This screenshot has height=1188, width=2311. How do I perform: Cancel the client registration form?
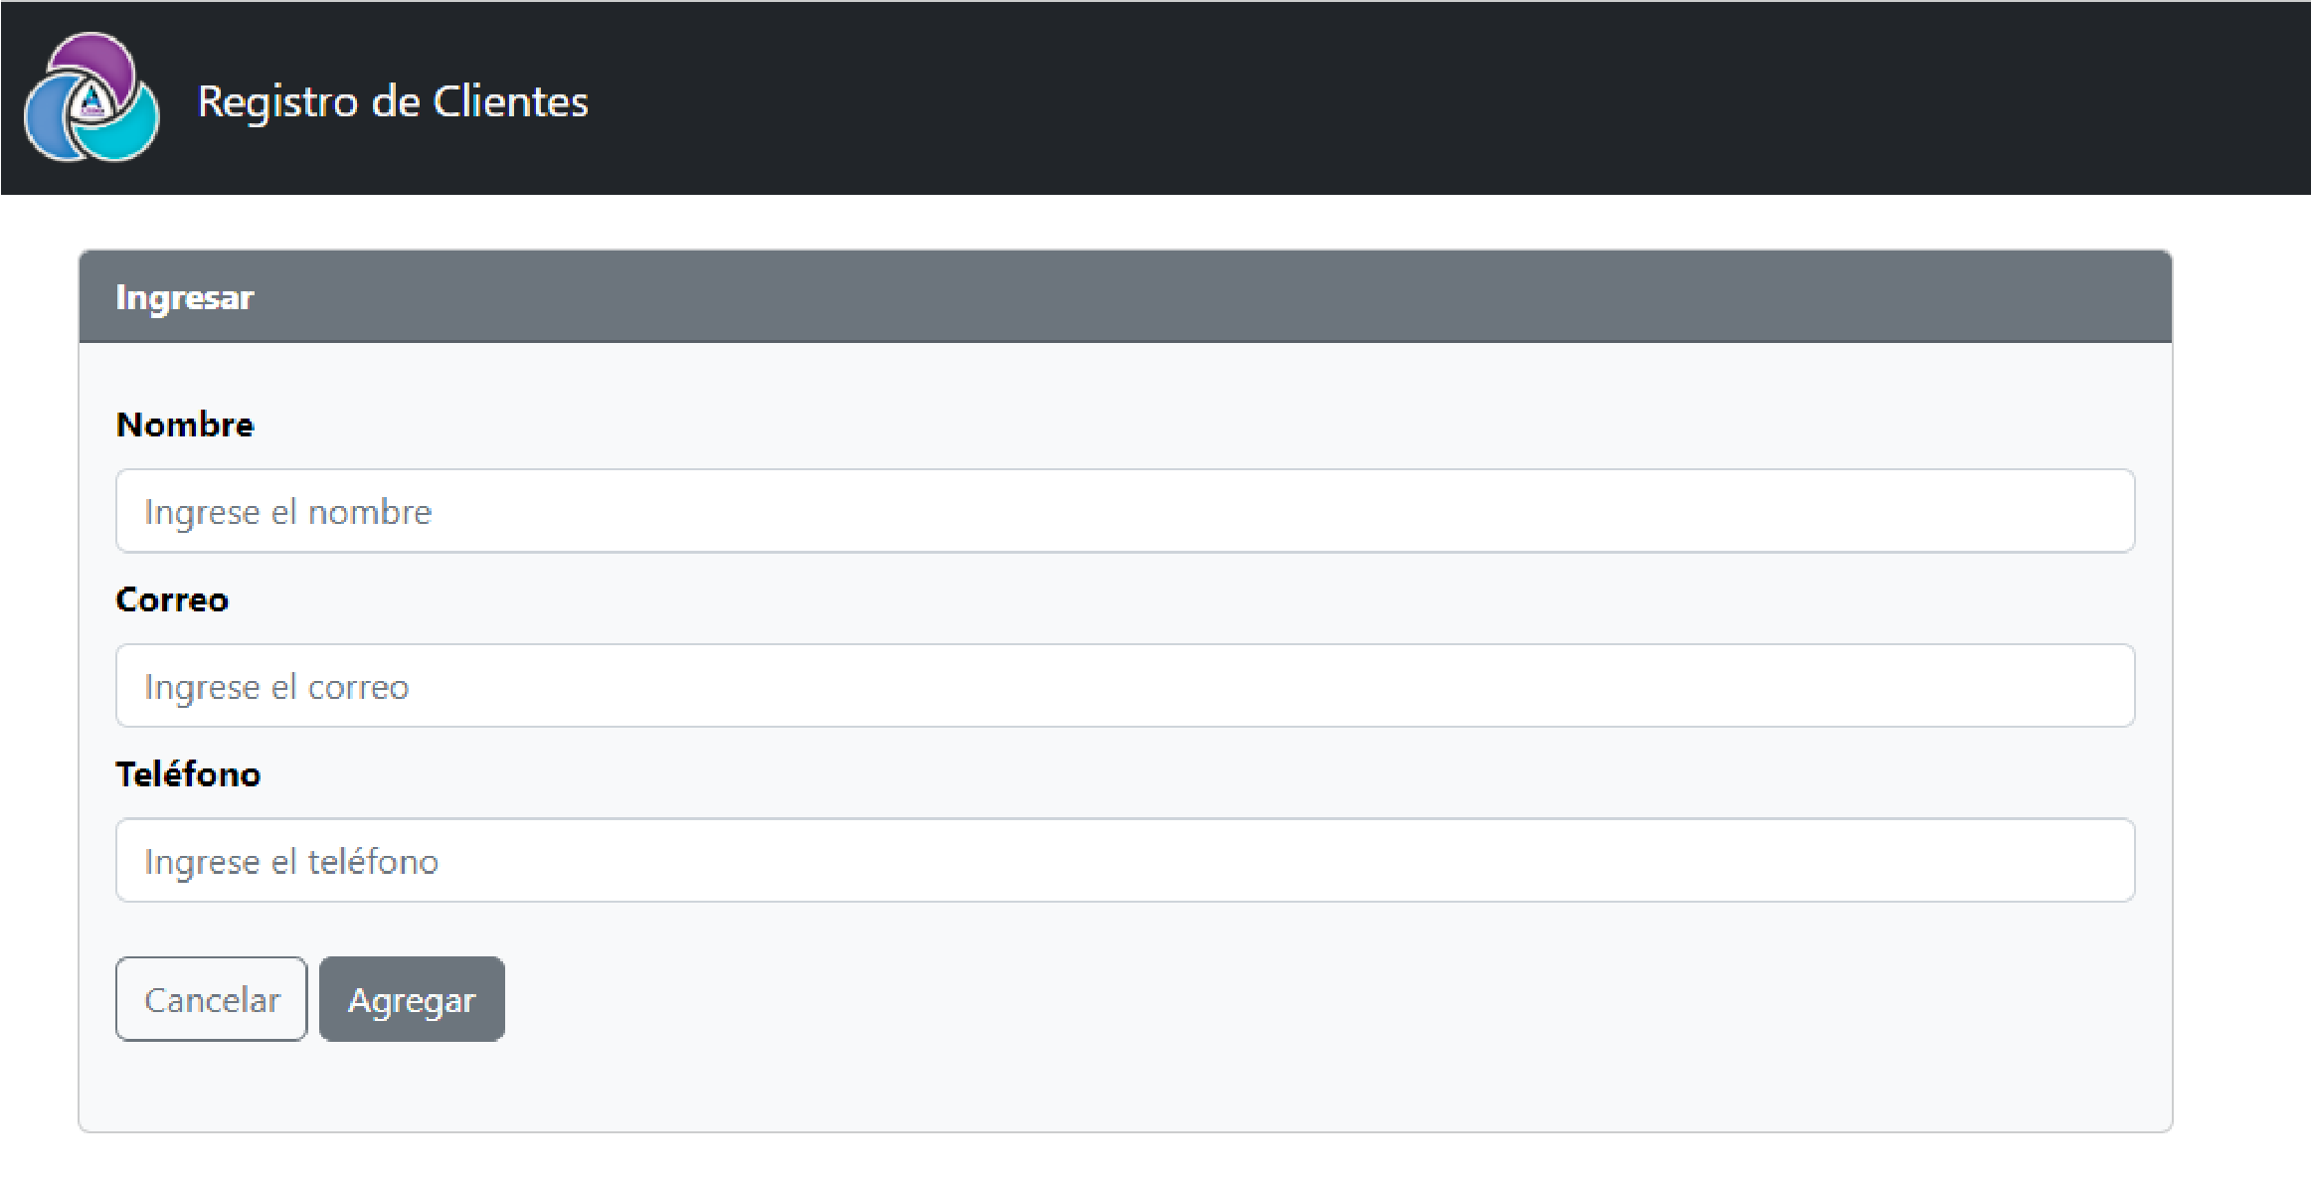[212, 999]
